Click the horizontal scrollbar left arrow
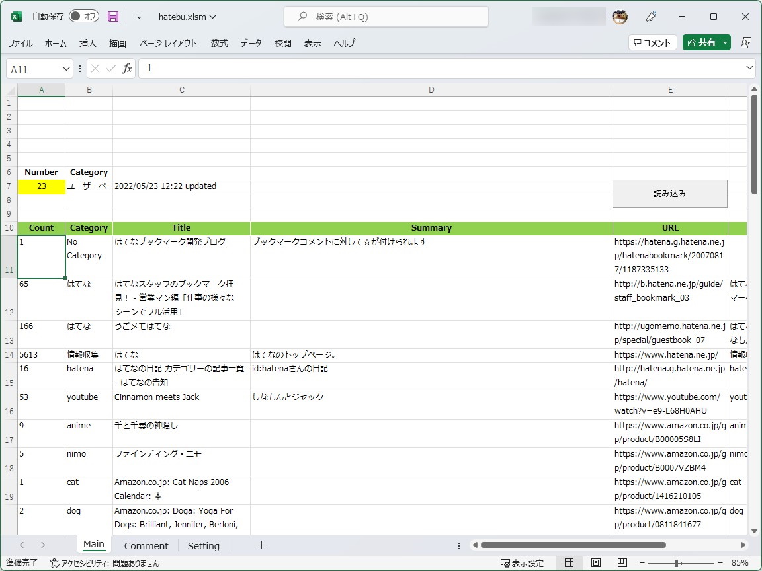 click(475, 545)
